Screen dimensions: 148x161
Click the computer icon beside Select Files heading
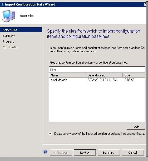(9, 16)
